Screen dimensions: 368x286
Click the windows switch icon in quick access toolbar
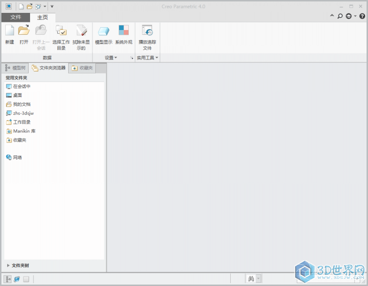pyautogui.click(x=38, y=7)
